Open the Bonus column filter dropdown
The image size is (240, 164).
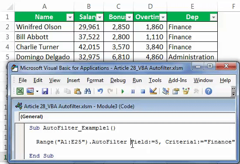[x=130, y=17]
